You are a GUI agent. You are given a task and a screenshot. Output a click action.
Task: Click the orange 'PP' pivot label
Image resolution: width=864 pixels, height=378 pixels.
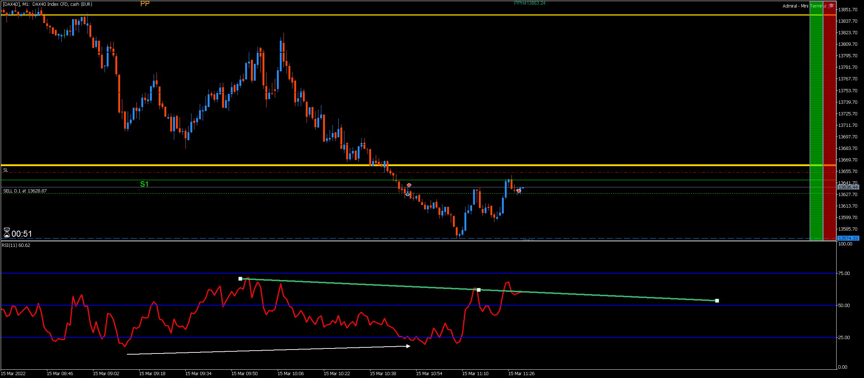[145, 4]
